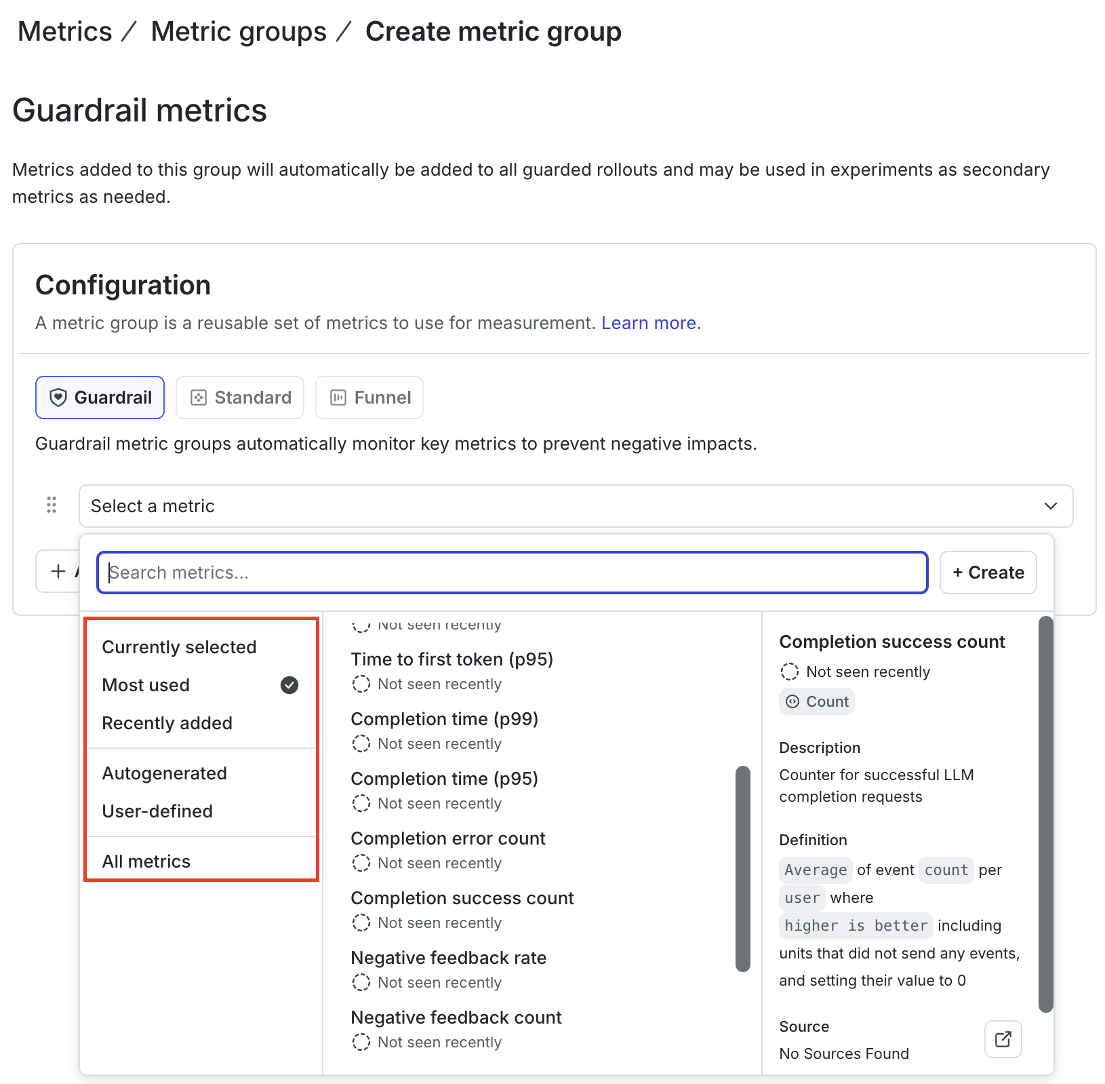Filter by Autogenerated metrics
This screenshot has width=1105, height=1084.
(x=165, y=773)
